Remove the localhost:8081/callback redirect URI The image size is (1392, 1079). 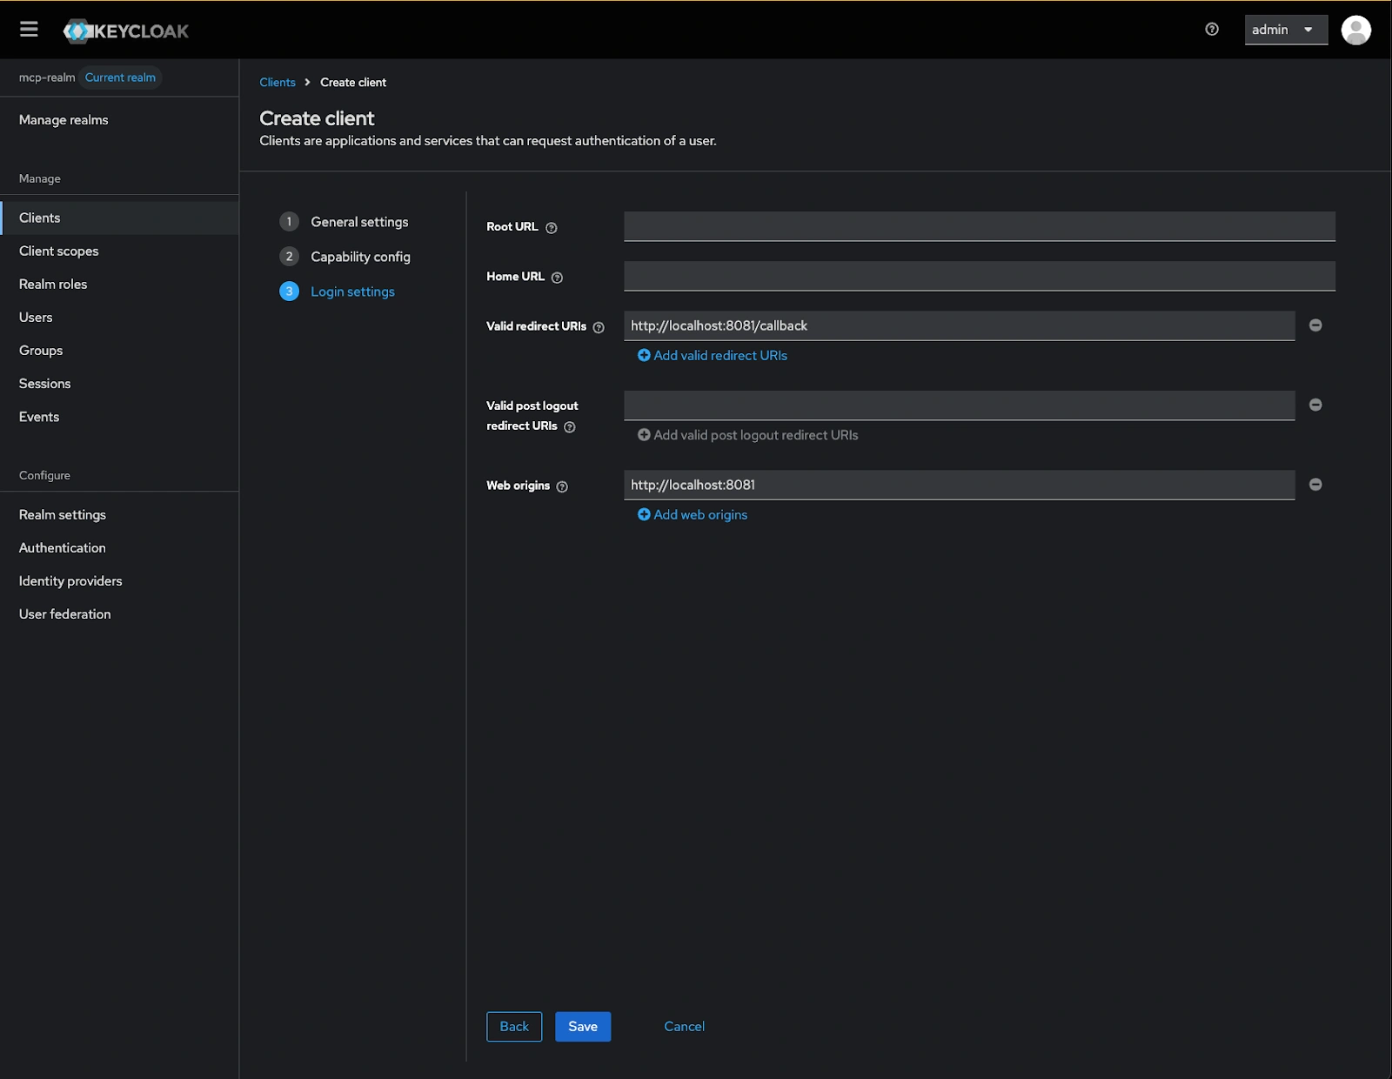click(x=1315, y=325)
